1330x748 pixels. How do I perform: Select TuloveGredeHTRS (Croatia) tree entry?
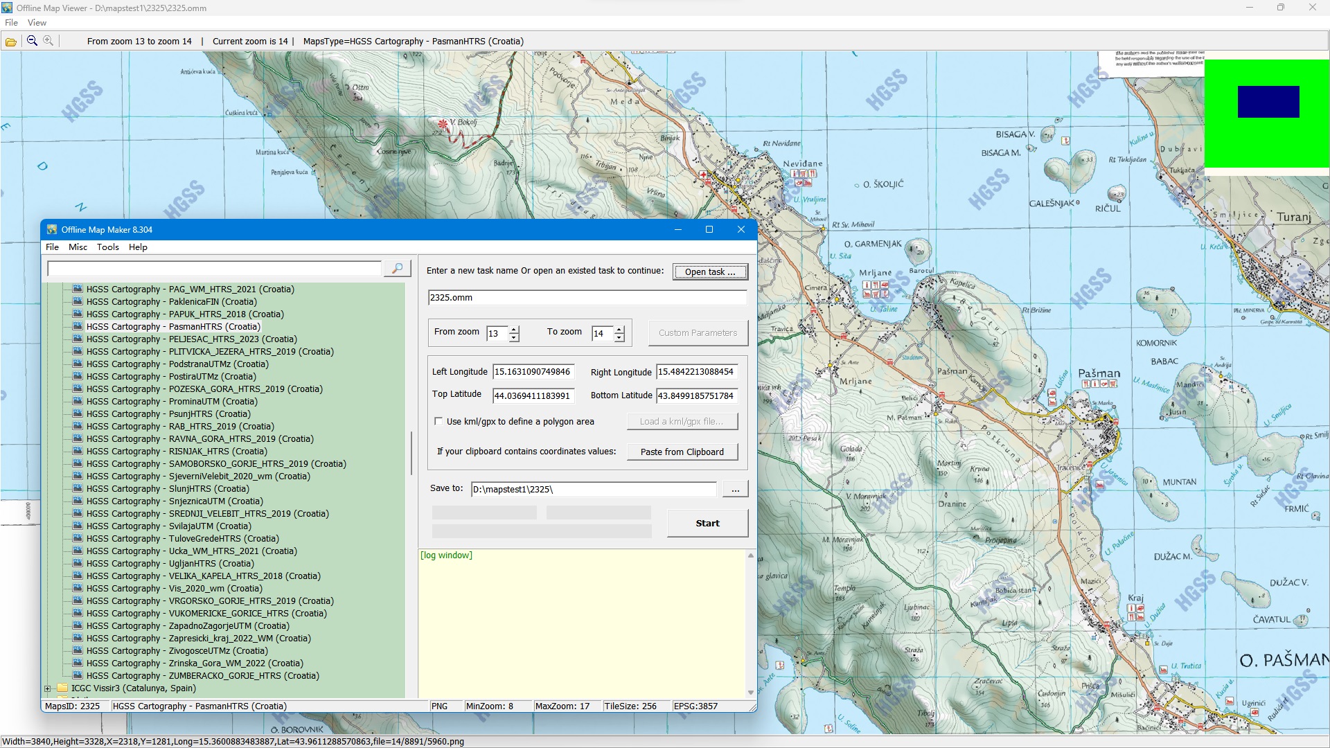point(183,538)
